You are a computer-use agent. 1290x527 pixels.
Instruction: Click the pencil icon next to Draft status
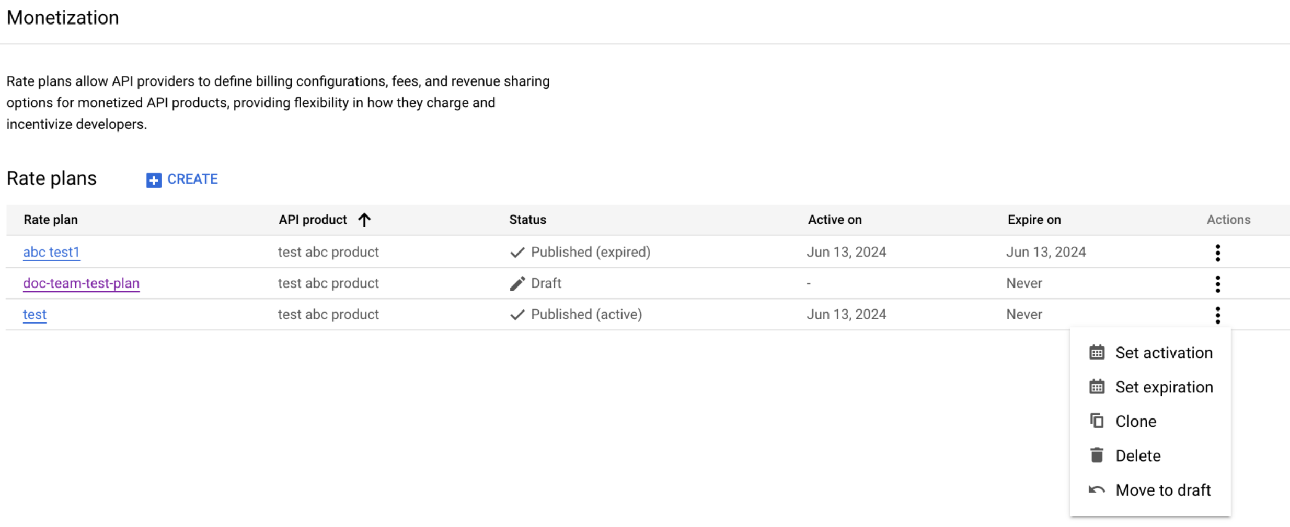[516, 283]
